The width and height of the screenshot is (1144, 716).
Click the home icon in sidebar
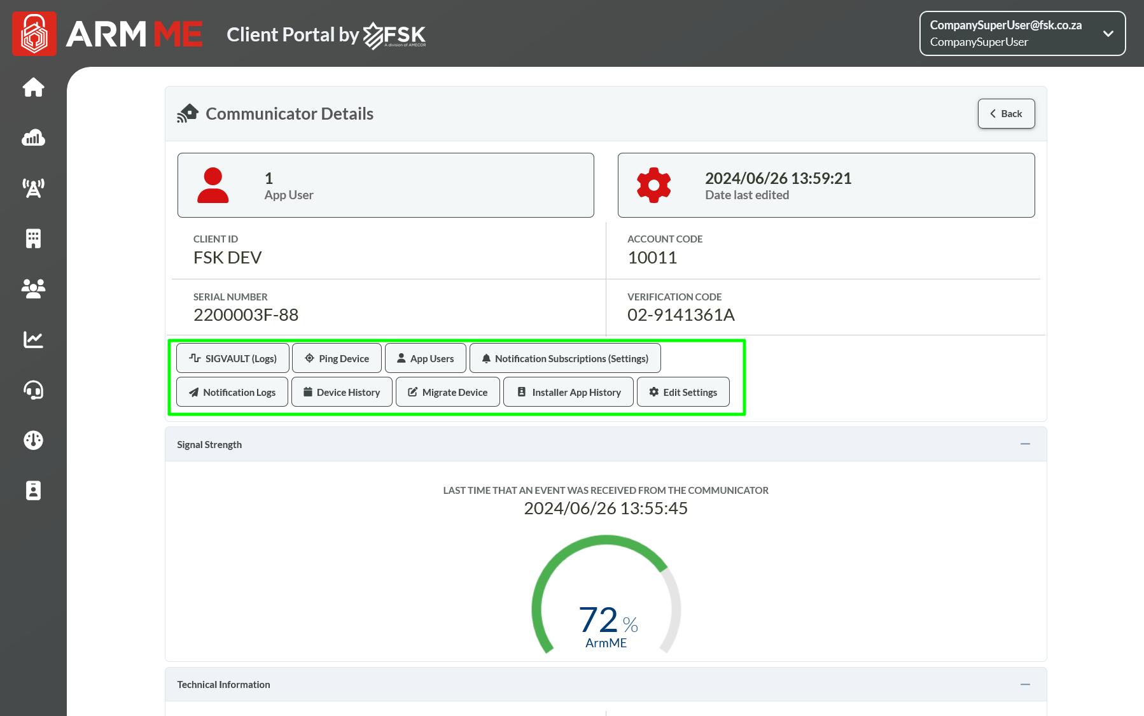point(33,87)
